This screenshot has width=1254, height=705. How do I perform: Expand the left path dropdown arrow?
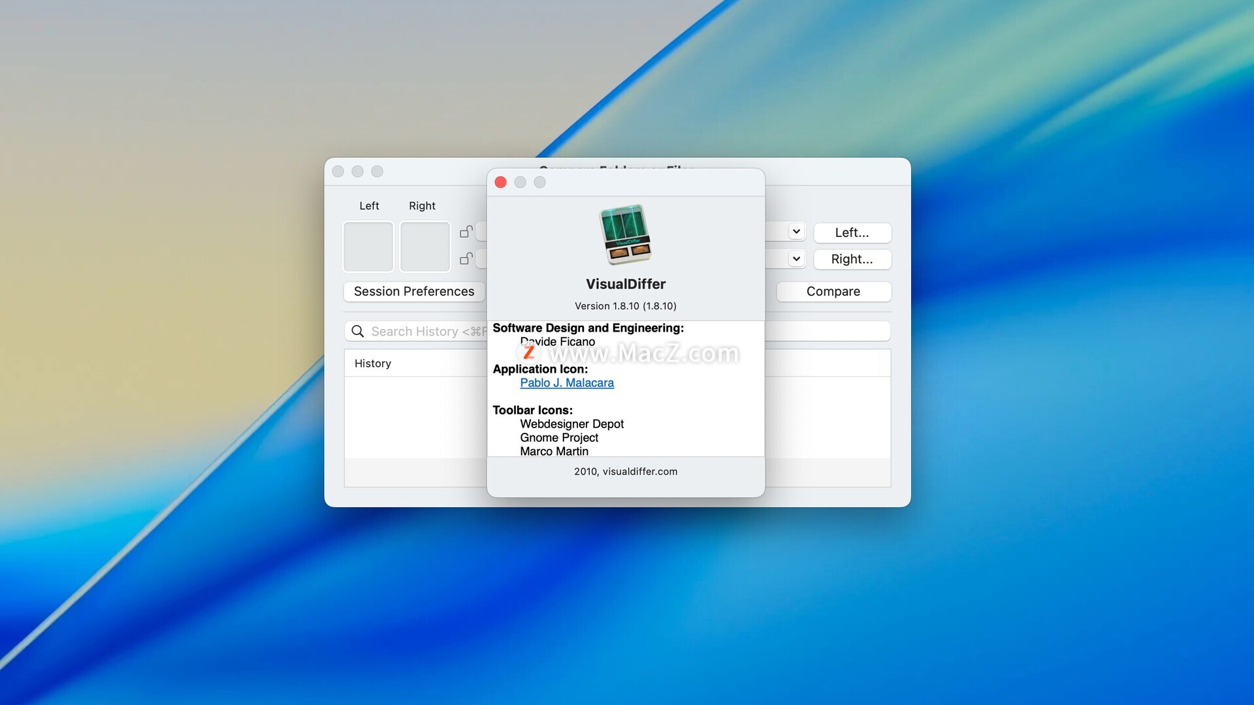coord(796,232)
